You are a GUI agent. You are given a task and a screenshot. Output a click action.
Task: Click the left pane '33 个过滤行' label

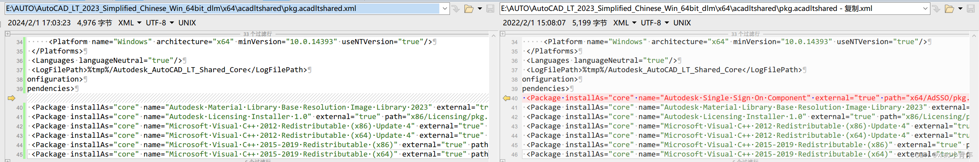[257, 34]
